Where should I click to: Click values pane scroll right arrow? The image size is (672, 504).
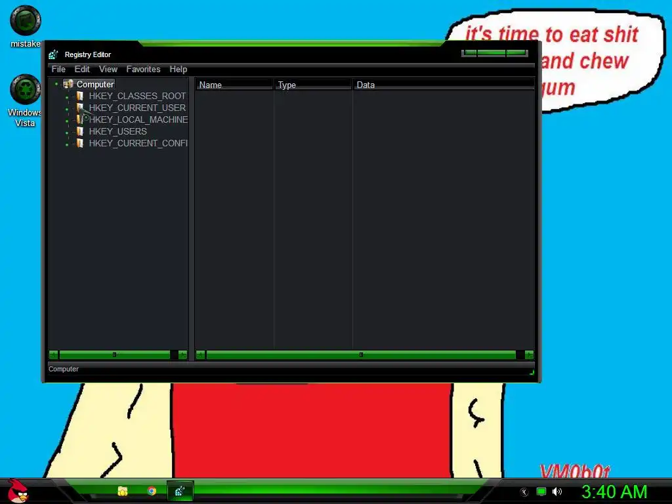tap(530, 355)
